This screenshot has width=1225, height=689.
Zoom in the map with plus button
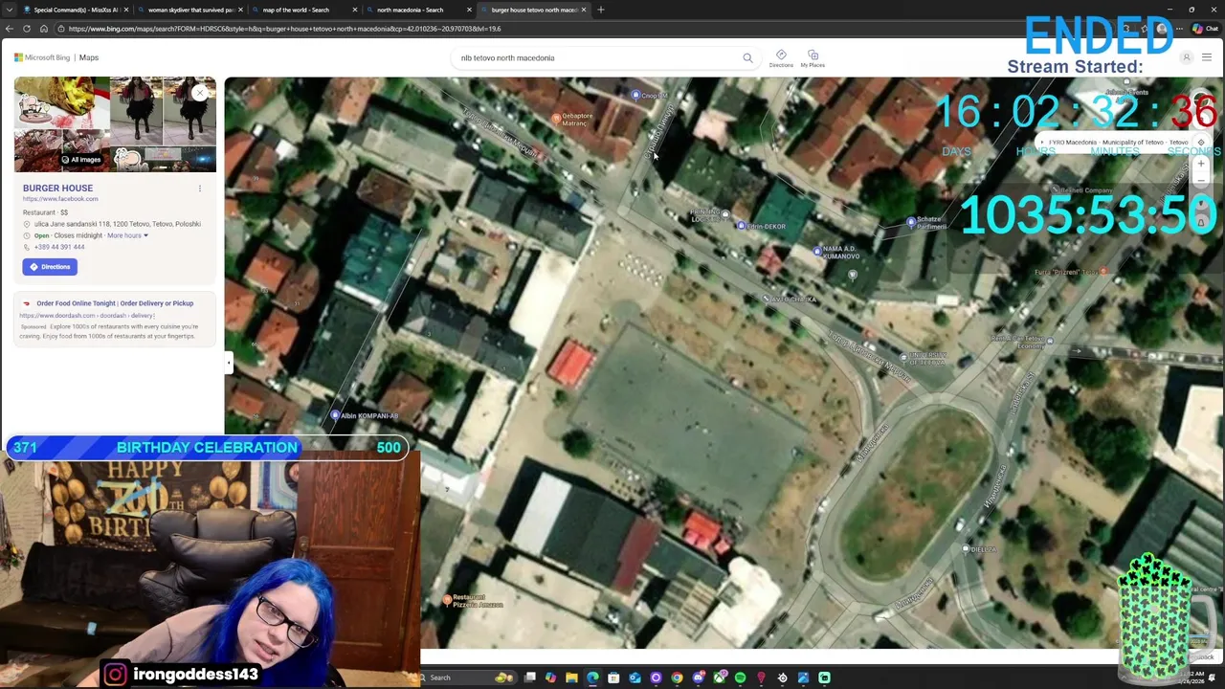1201,164
